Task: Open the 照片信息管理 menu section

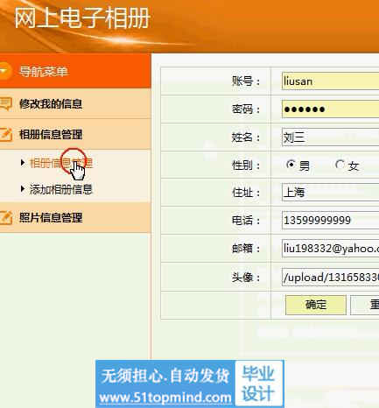Action: tap(51, 218)
